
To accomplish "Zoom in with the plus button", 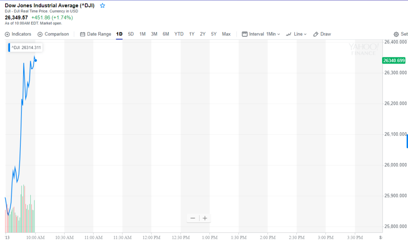I will point(205,218).
